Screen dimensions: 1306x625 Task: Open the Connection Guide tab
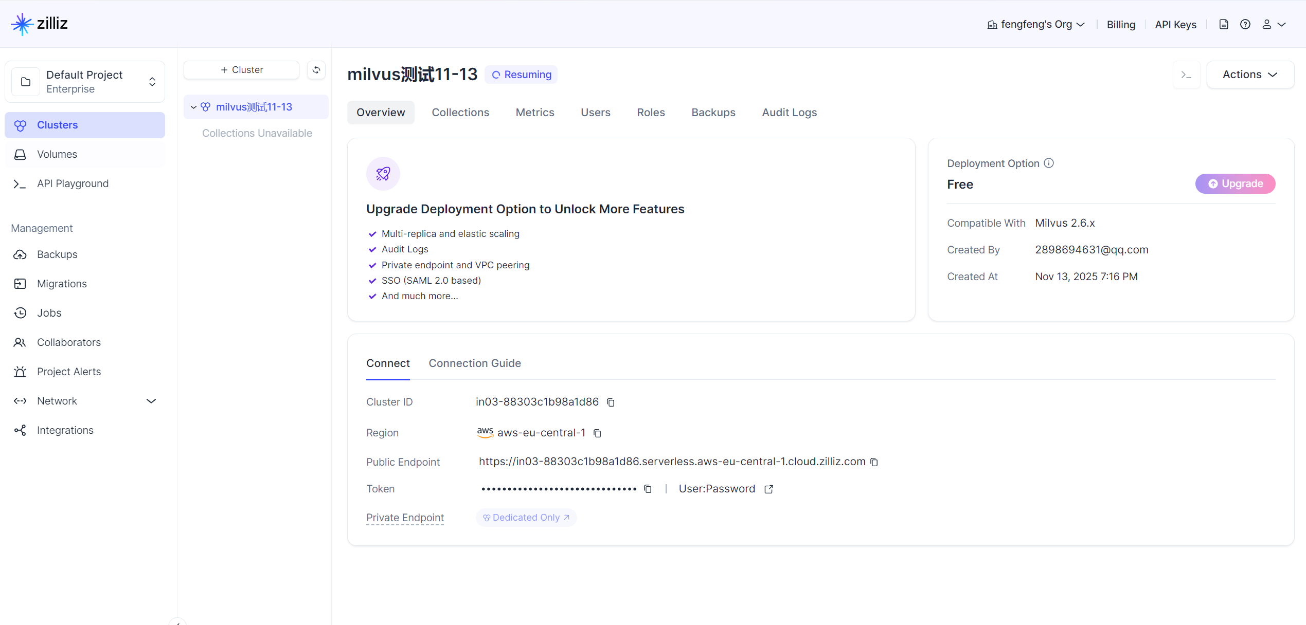coord(474,363)
